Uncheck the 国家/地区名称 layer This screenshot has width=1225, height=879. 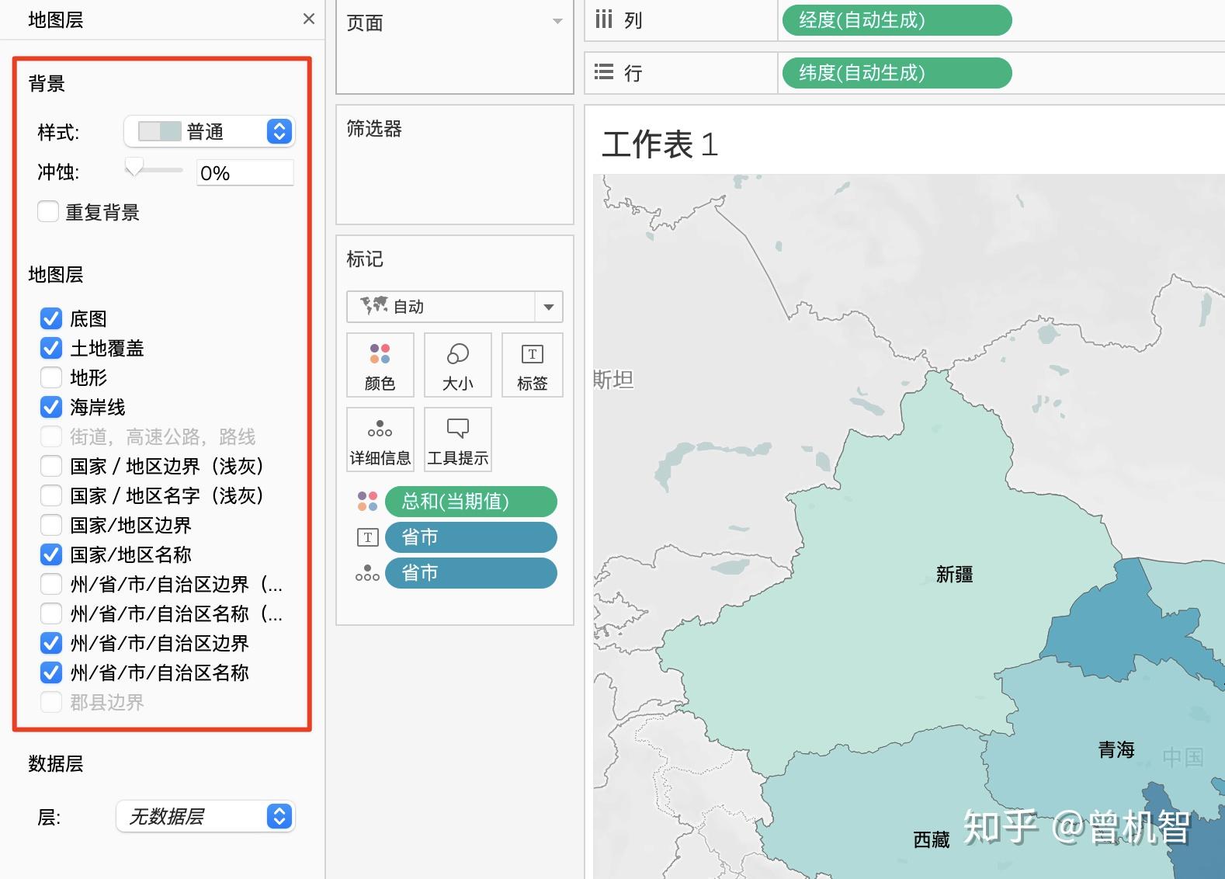tap(51, 554)
